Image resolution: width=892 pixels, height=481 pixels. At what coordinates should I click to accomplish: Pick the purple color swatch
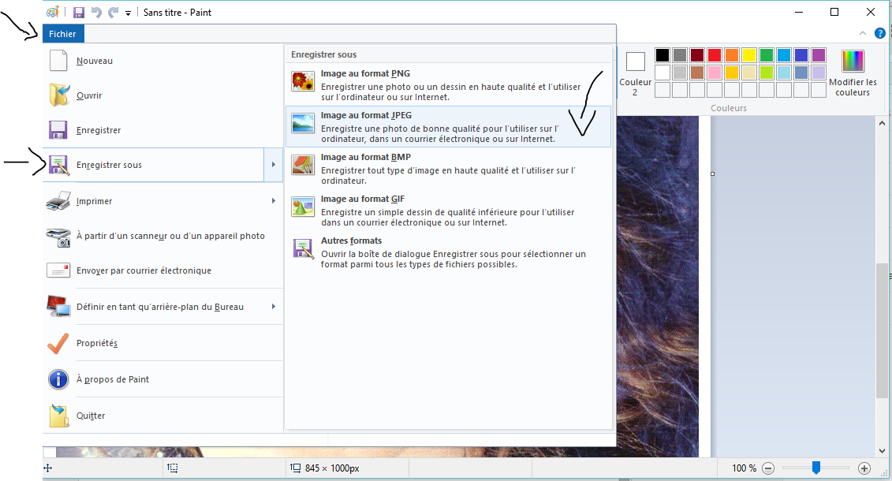[x=819, y=55]
